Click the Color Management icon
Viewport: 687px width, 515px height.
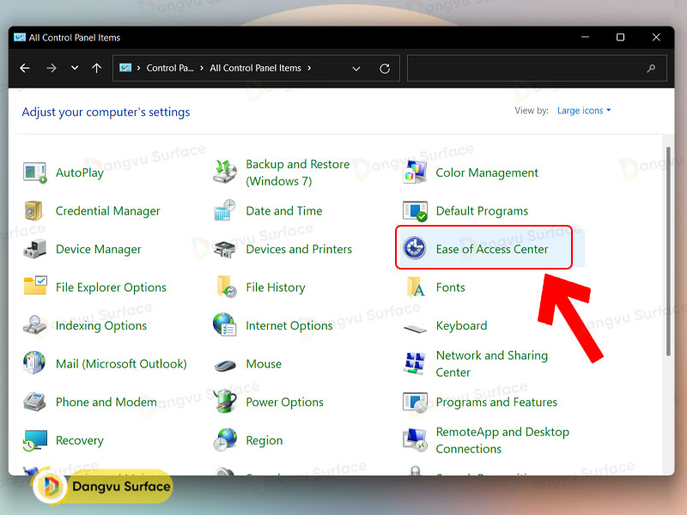click(416, 173)
